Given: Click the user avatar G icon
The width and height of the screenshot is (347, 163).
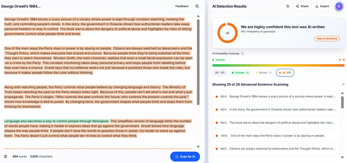Looking at the screenshot, I should [339, 6].
